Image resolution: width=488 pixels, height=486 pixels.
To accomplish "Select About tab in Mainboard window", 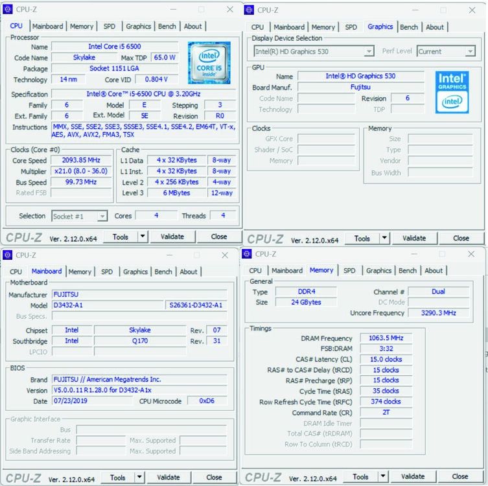I will (x=189, y=272).
